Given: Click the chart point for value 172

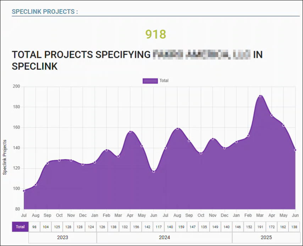Looking at the screenshot, I should 272,115.
